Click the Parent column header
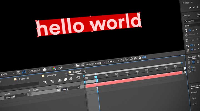This screenshot has height=111, width=200. (x=59, y=86)
